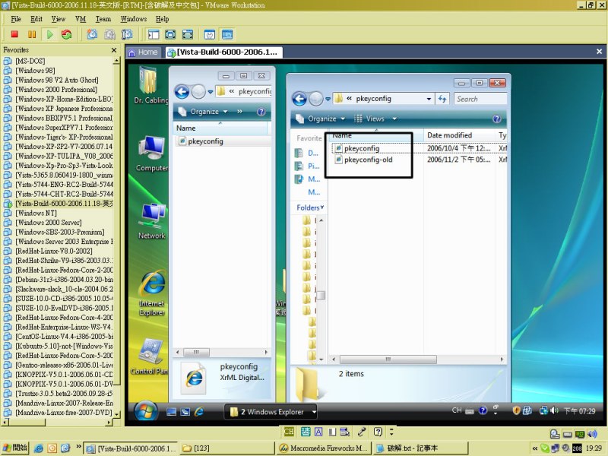
Task: Click Back in the left Explorer window
Action: (x=182, y=92)
